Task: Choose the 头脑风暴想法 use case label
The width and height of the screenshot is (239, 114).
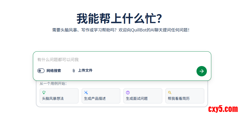Action: (53, 99)
